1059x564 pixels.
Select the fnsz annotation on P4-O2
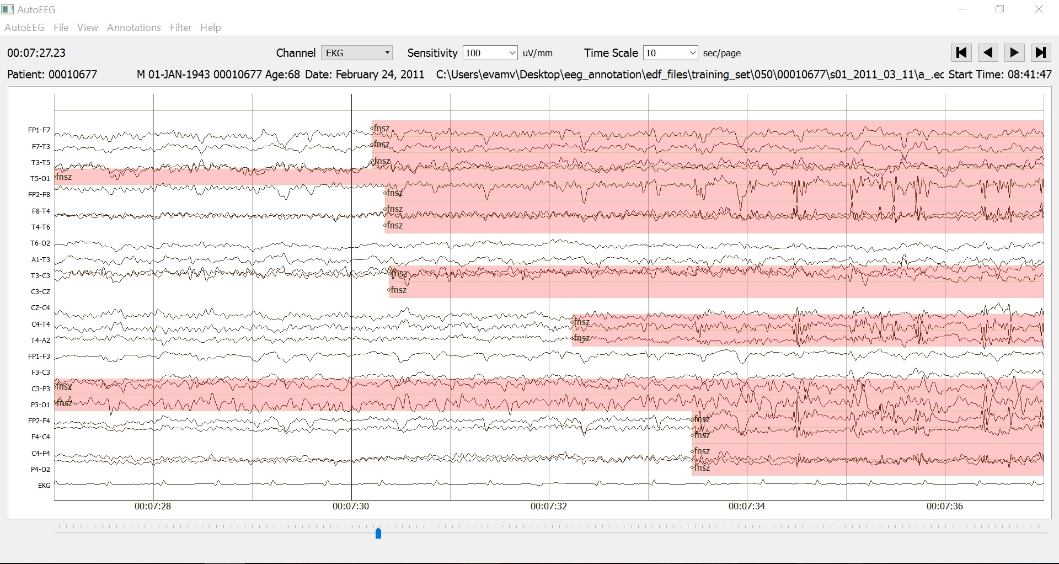[x=700, y=467]
